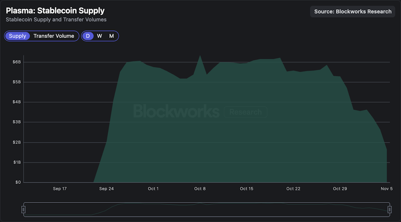Switch to Transfer Volume view

[x=54, y=36]
